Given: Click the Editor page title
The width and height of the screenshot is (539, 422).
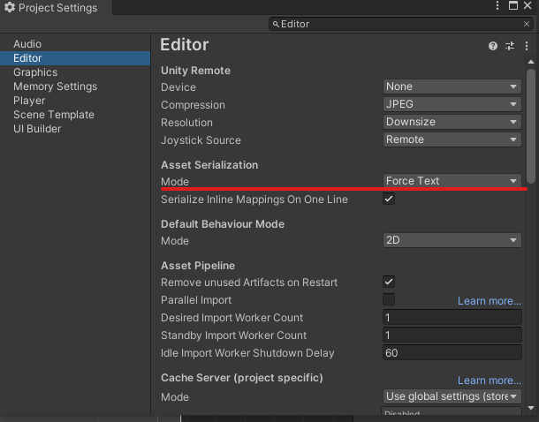Looking at the screenshot, I should [185, 45].
